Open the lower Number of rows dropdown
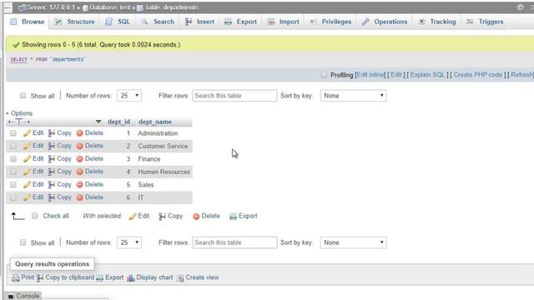The image size is (534, 300). point(129,242)
